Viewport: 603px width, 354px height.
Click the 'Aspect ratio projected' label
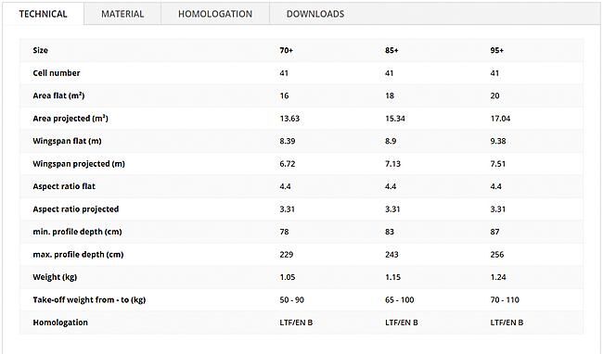(x=76, y=209)
